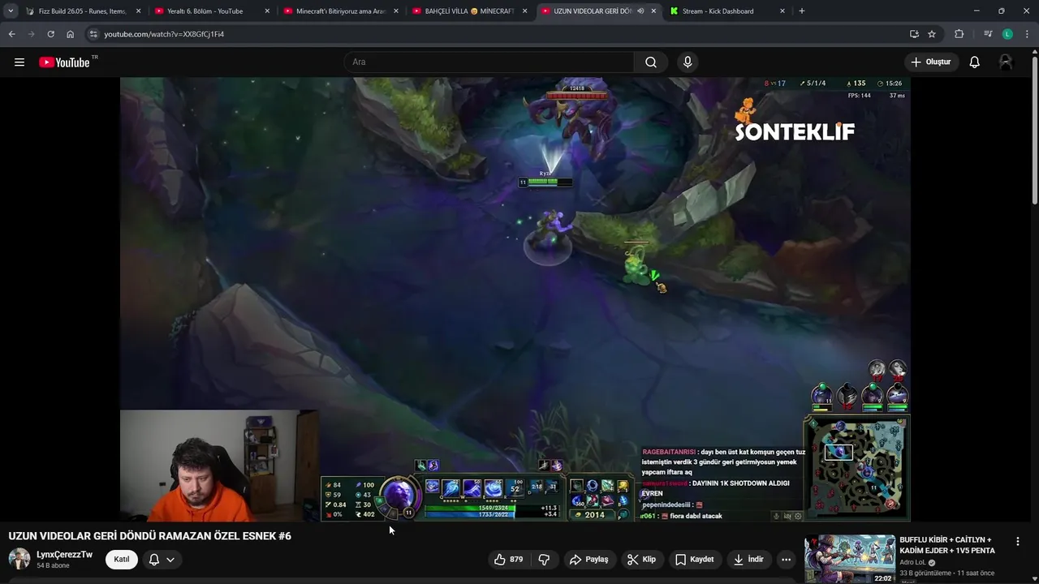This screenshot has width=1039, height=584.
Task: Open the Chrome three-dot menu
Action: coord(1027,34)
